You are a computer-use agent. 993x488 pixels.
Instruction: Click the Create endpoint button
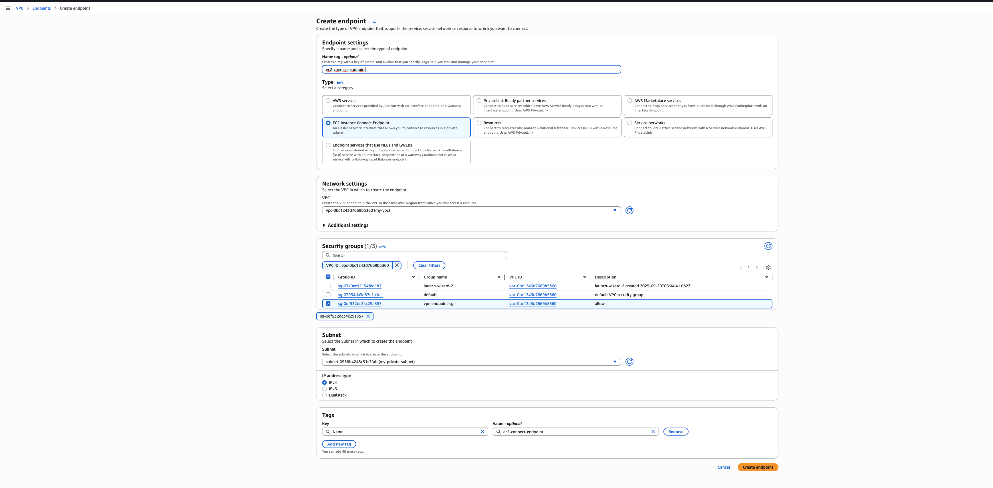pyautogui.click(x=758, y=467)
